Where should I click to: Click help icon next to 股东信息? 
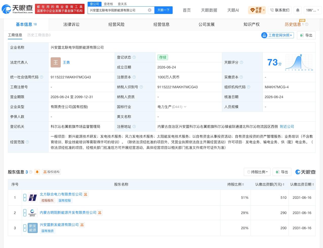click(x=31, y=172)
